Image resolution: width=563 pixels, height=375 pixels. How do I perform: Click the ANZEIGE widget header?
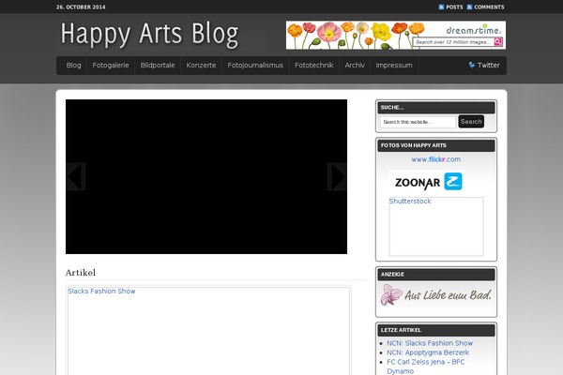coord(436,274)
